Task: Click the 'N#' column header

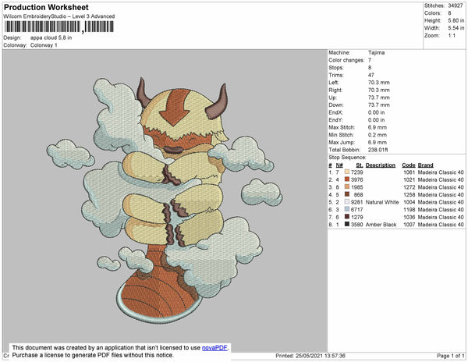Action: [339, 165]
